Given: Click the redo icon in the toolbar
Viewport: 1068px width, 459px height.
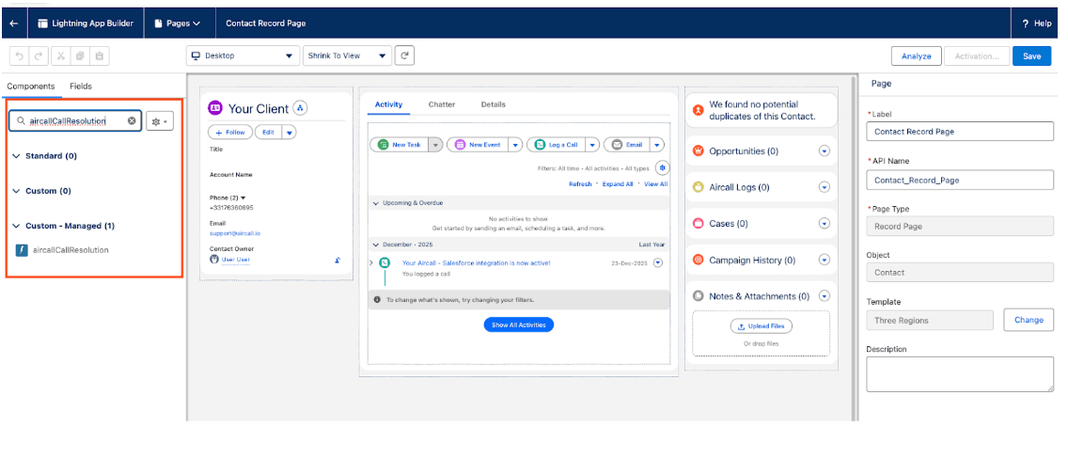Looking at the screenshot, I should (39, 55).
